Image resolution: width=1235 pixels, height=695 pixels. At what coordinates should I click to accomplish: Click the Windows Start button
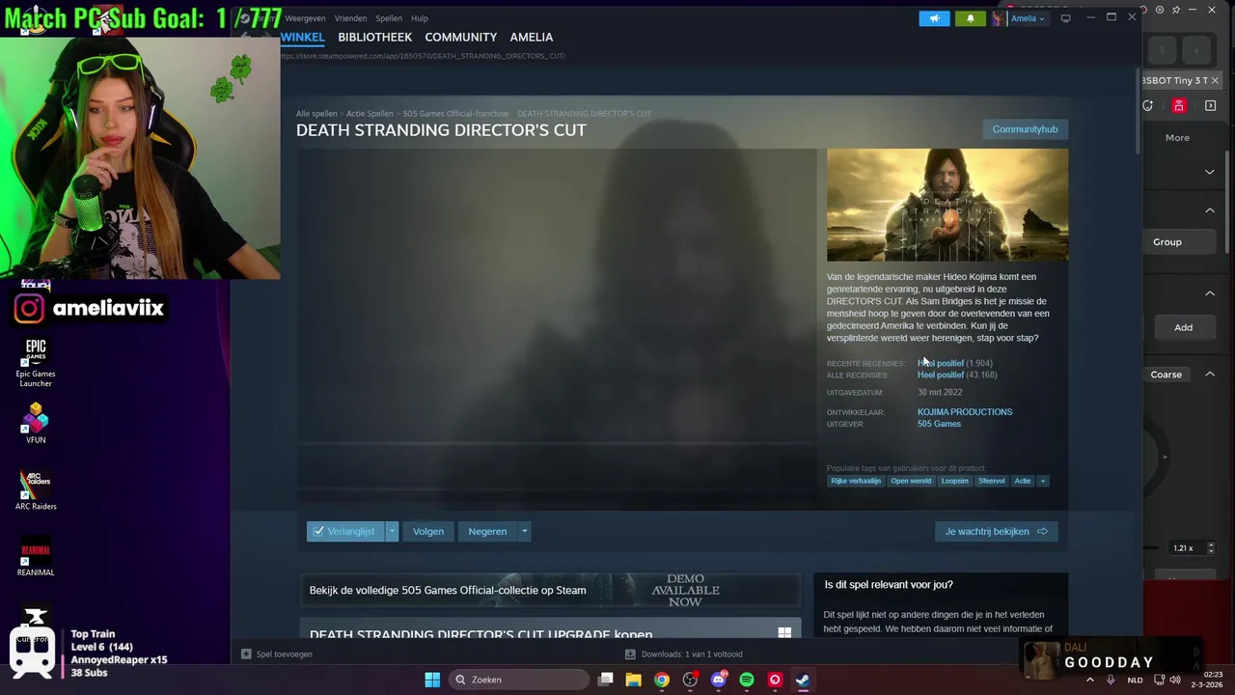432,680
